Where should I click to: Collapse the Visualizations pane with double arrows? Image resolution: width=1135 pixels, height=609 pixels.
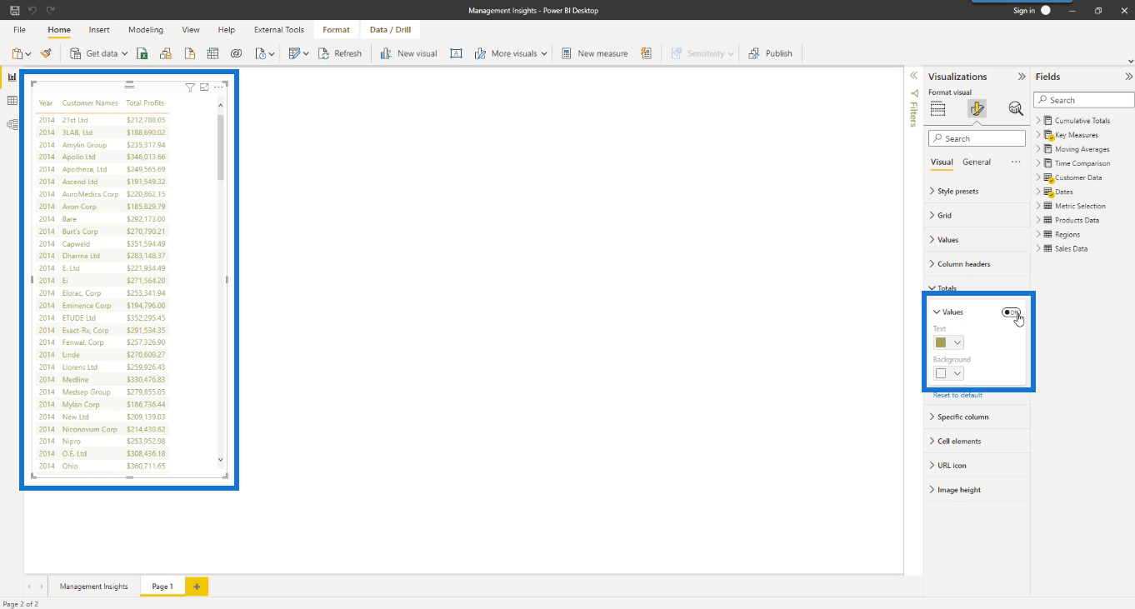(x=1022, y=77)
